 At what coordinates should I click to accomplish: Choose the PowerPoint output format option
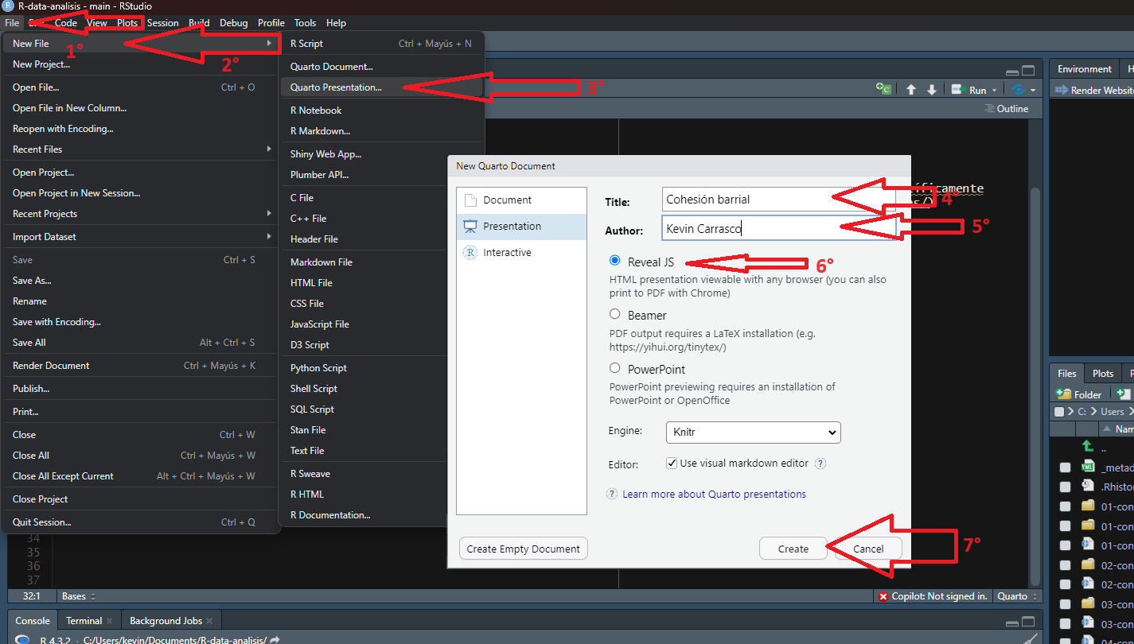[x=614, y=369]
